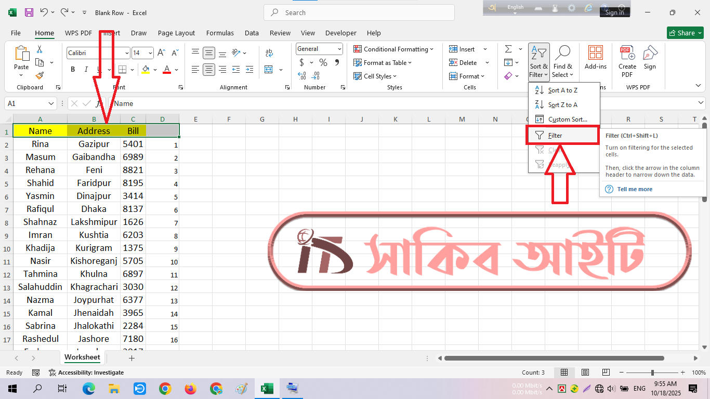
Task: Click the Share button
Action: (685, 33)
